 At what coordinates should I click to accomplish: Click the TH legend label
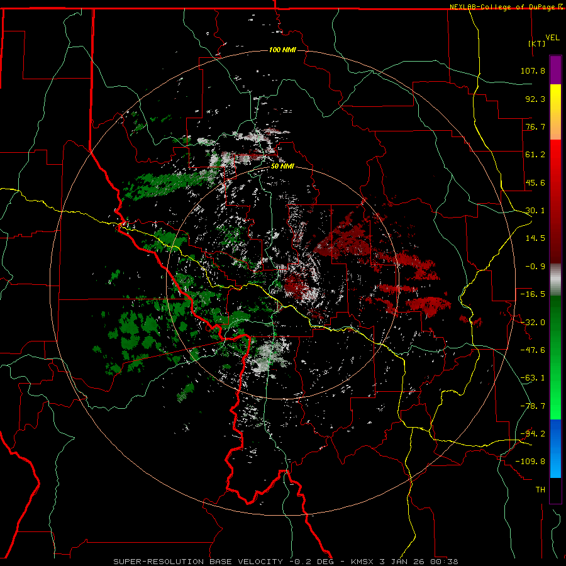(540, 490)
